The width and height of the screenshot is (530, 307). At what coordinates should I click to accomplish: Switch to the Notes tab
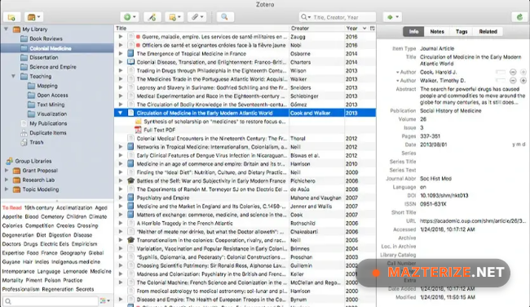click(x=437, y=32)
